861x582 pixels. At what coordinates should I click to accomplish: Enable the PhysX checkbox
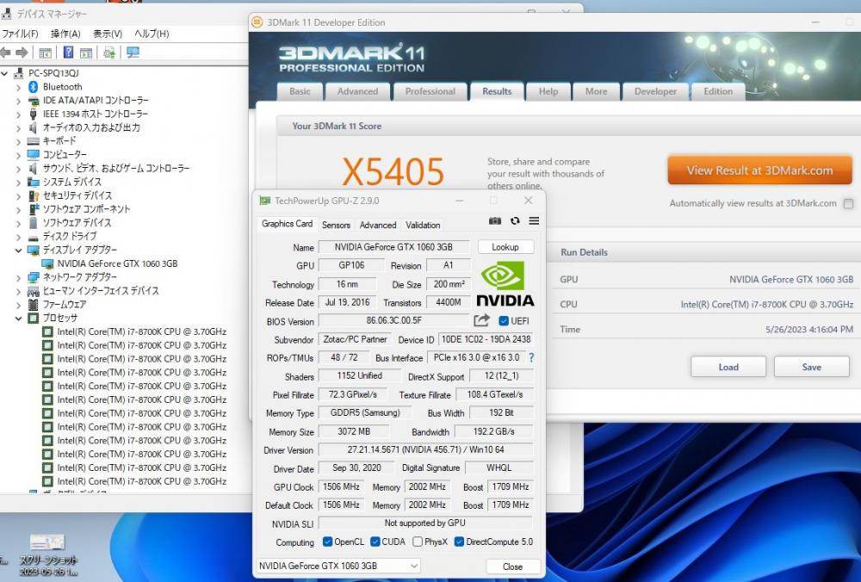coord(418,542)
